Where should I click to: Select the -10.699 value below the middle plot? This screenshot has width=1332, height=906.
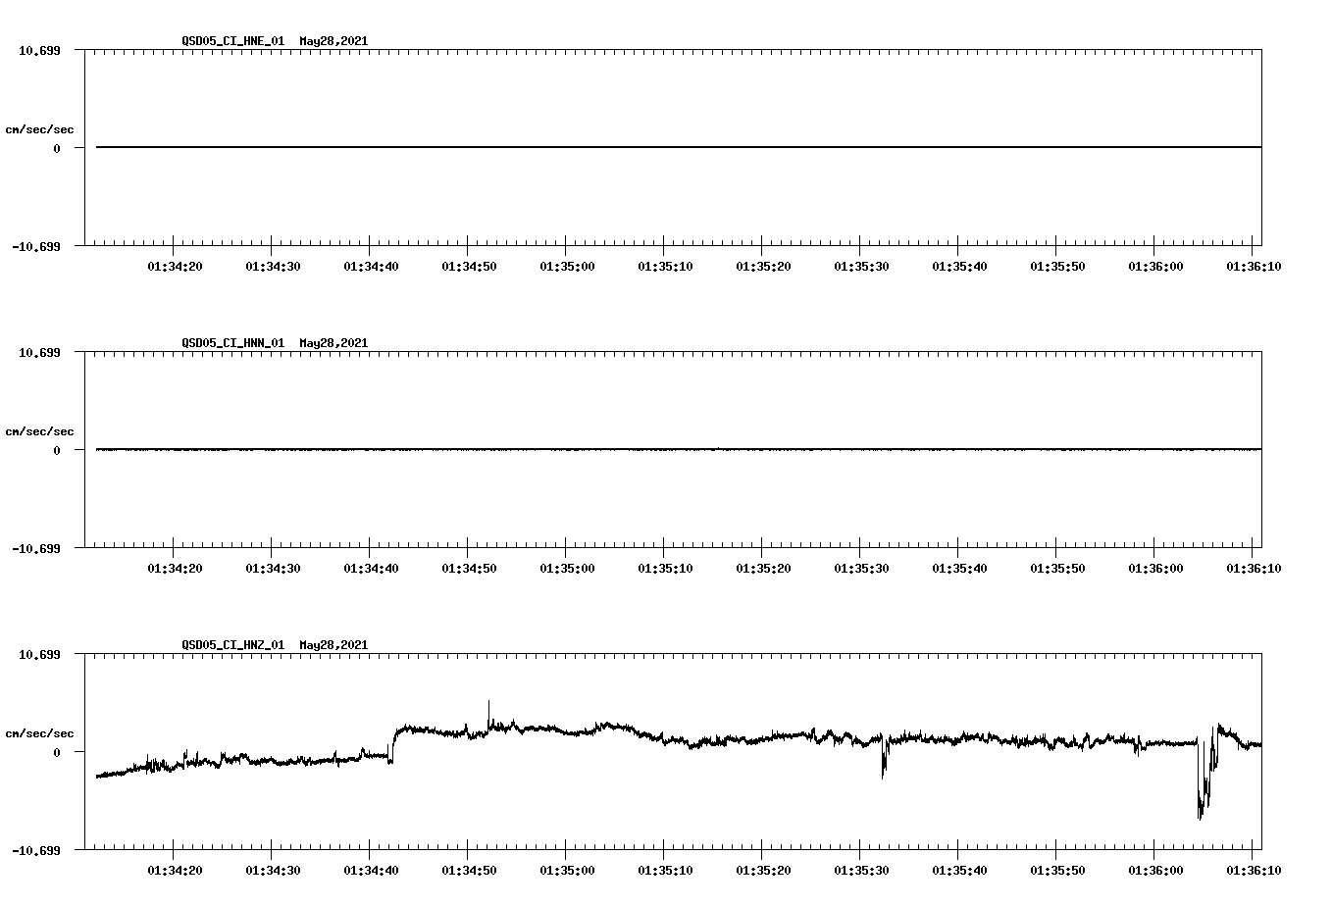(x=38, y=548)
